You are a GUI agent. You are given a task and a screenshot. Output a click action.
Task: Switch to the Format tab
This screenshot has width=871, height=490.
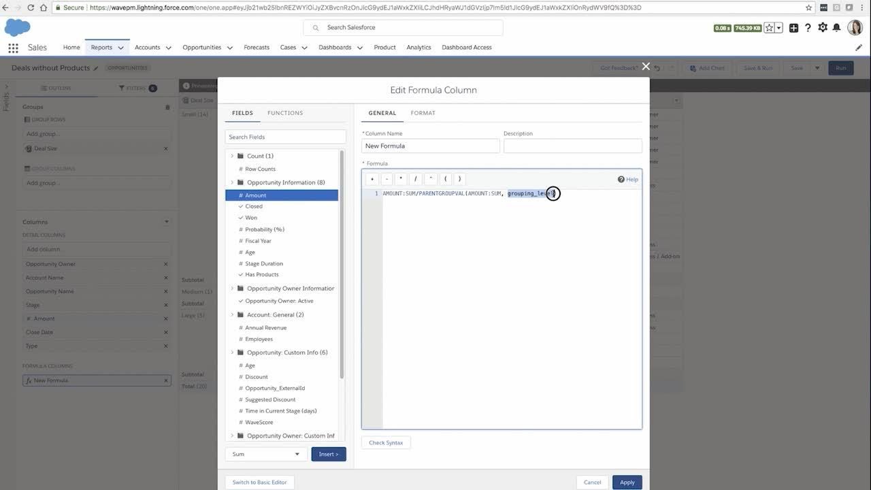pos(423,113)
